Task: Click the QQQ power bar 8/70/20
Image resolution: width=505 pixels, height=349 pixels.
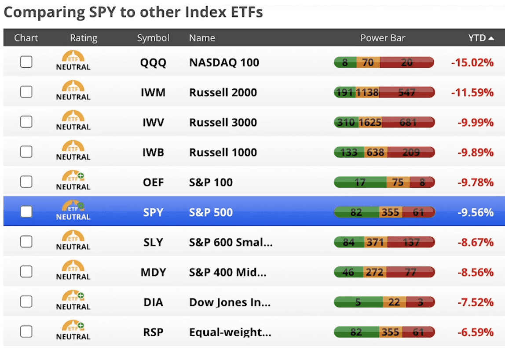Action: pos(384,62)
